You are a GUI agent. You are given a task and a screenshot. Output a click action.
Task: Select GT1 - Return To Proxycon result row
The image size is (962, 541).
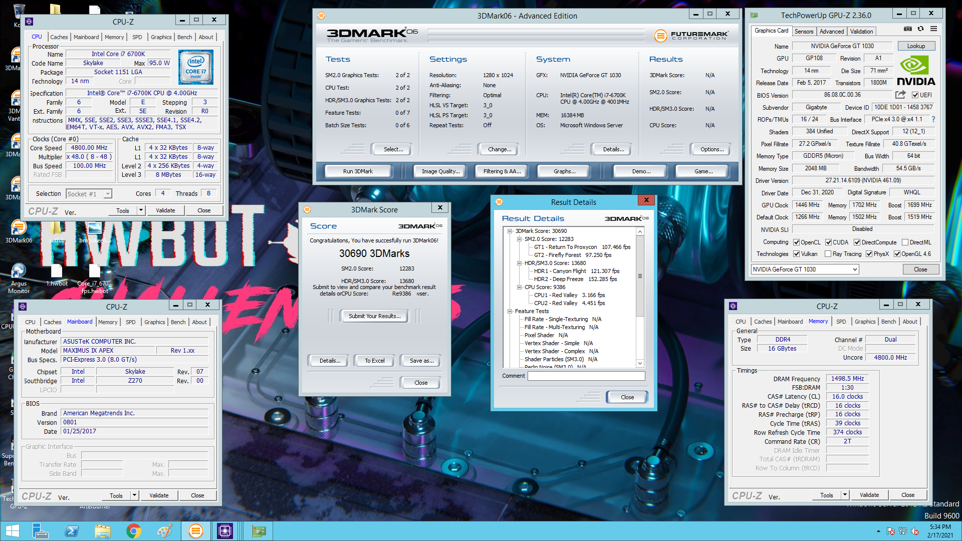coord(582,247)
